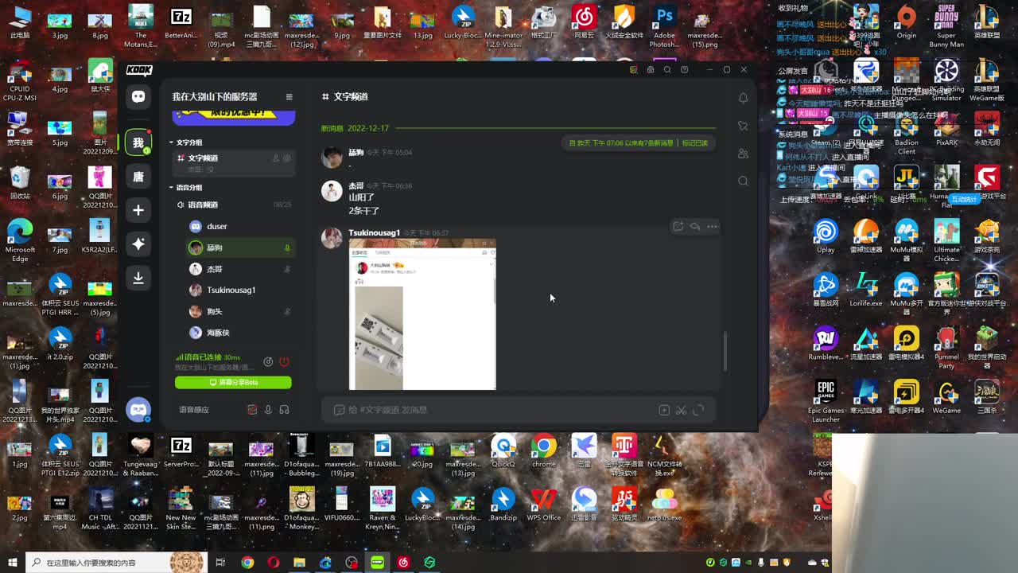This screenshot has height=573, width=1018.
Task: Select Bandizip desktop shortcut
Action: click(503, 504)
